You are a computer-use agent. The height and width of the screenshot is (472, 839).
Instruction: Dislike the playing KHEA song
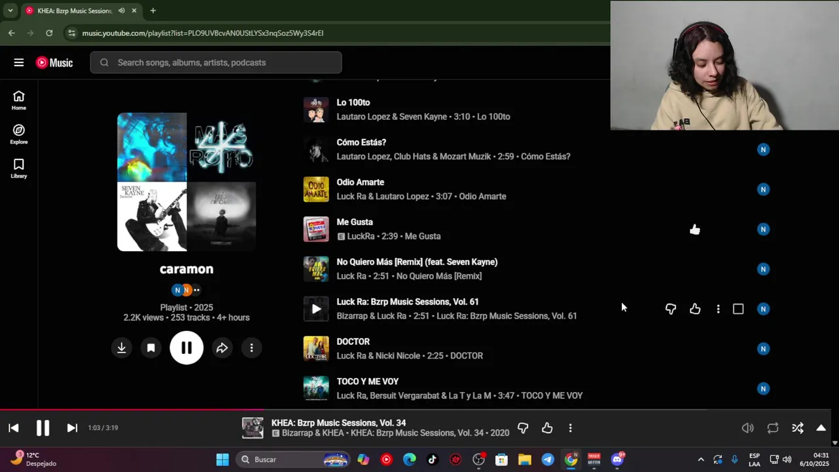click(x=523, y=428)
